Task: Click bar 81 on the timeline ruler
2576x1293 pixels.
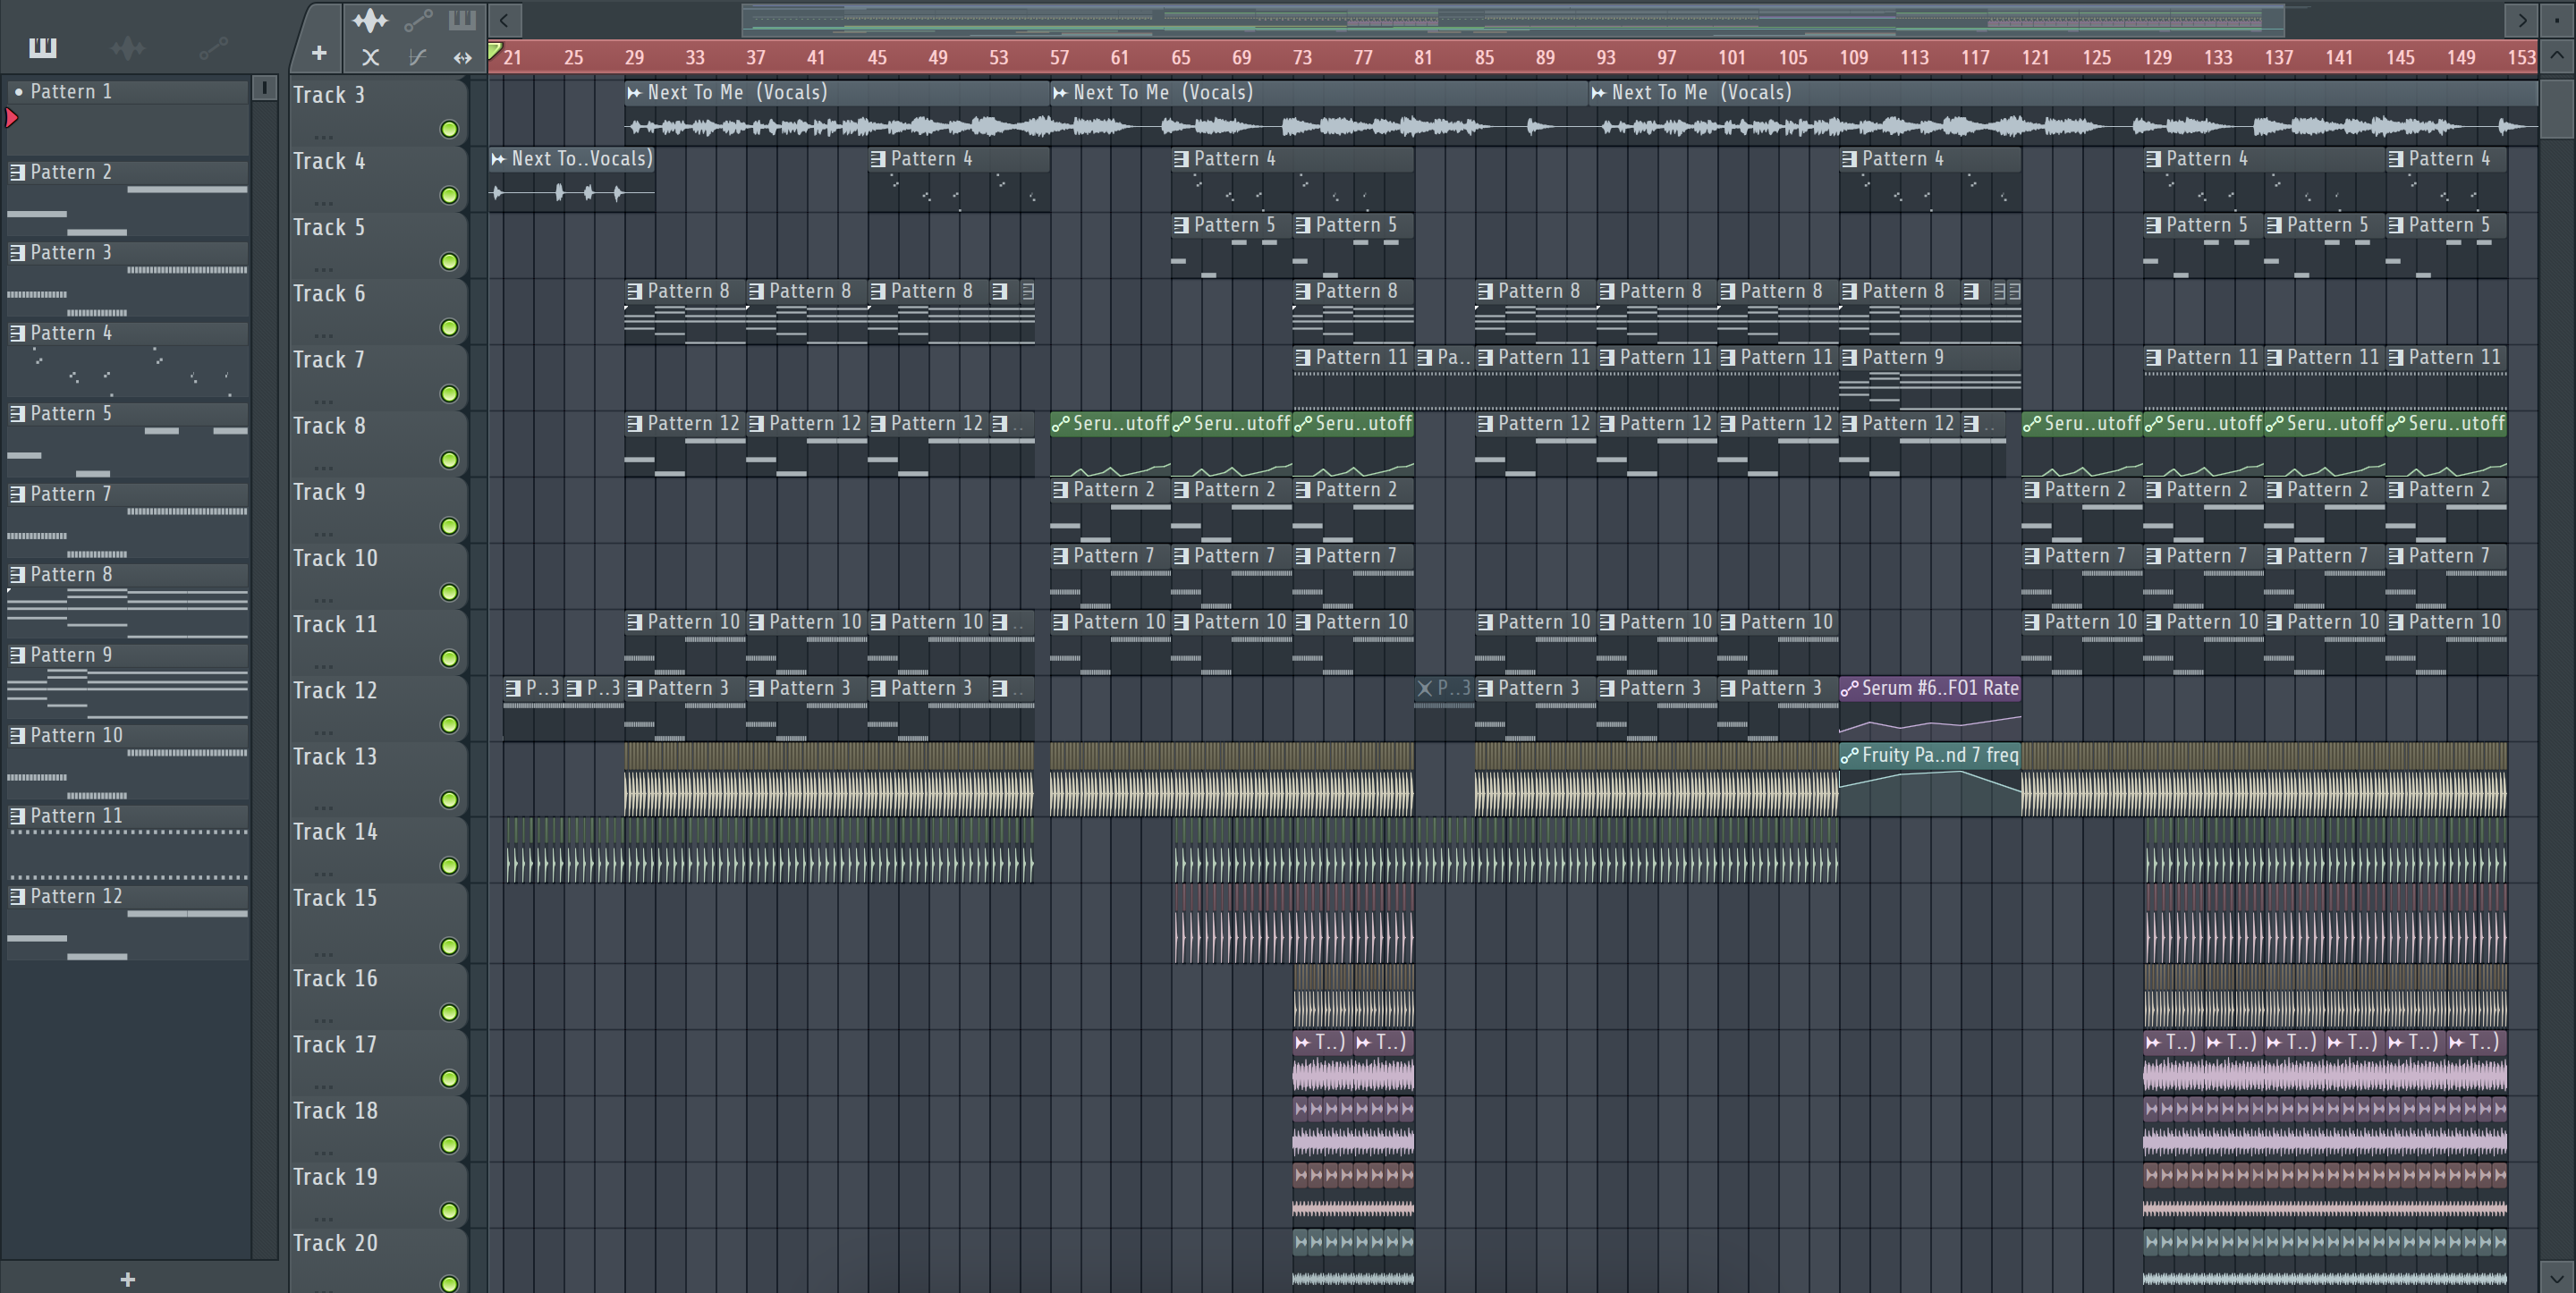Action: point(1423,57)
